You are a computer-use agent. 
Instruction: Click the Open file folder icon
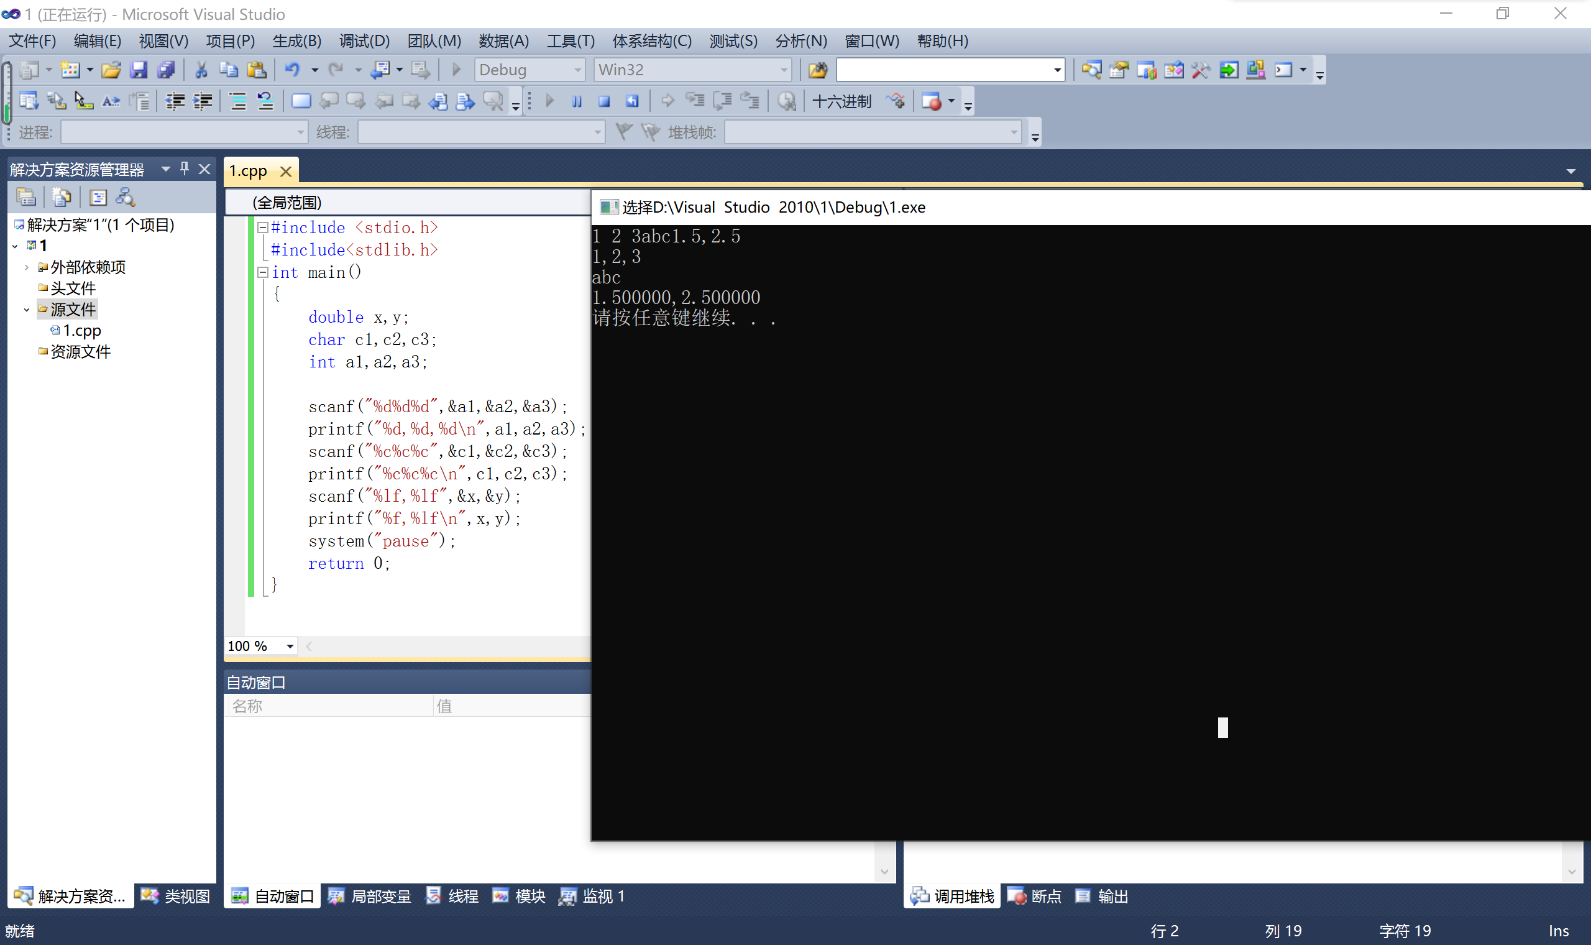pyautogui.click(x=111, y=70)
